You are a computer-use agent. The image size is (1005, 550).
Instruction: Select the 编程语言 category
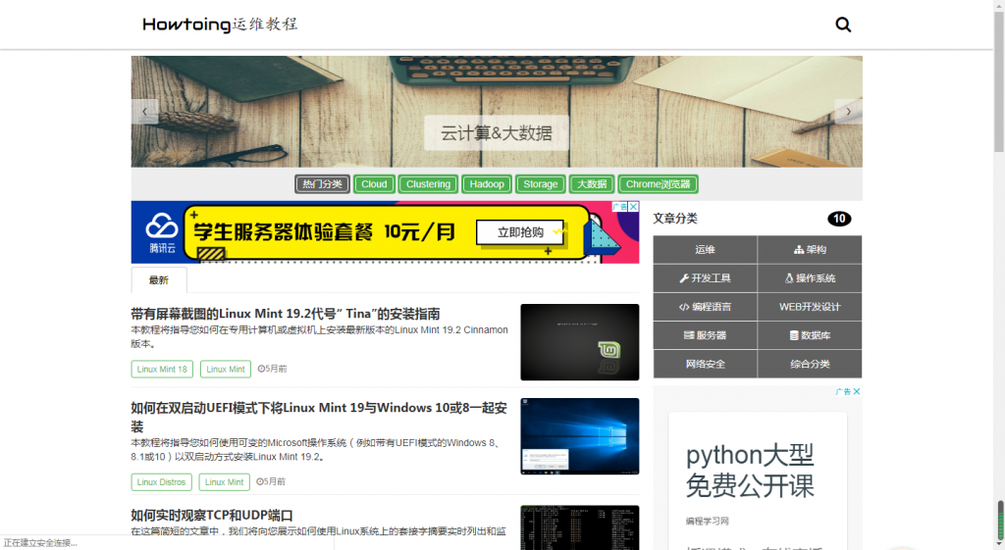pyautogui.click(x=705, y=307)
